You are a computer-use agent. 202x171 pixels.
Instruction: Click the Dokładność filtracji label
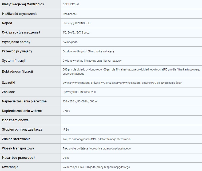17,71
